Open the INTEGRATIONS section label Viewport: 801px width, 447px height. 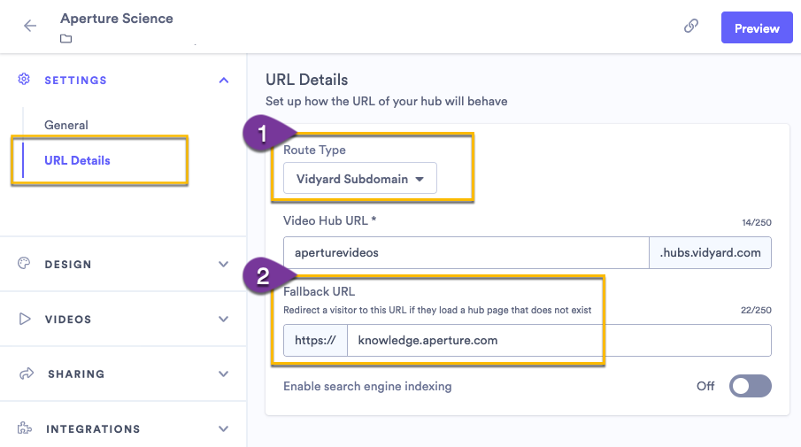click(93, 429)
